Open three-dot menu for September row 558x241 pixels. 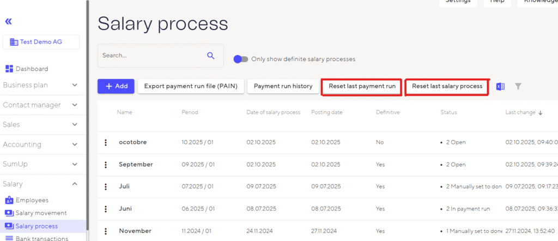106,164
